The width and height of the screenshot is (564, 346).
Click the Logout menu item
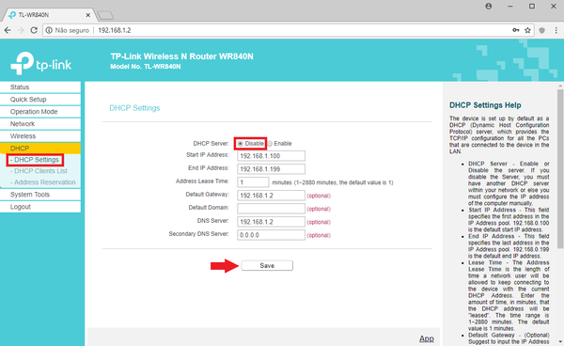coord(40,207)
